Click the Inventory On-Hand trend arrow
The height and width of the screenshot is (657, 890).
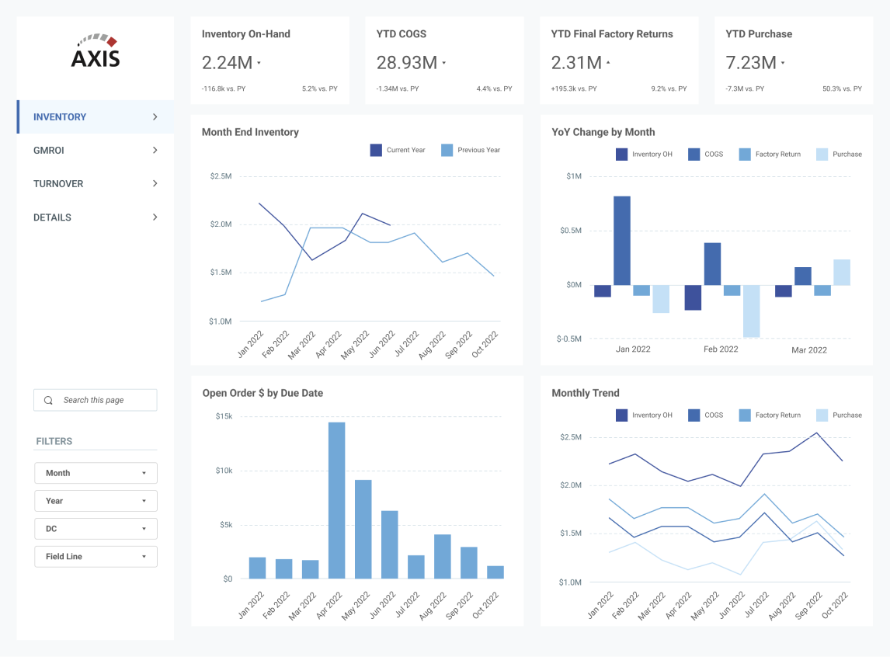click(259, 63)
